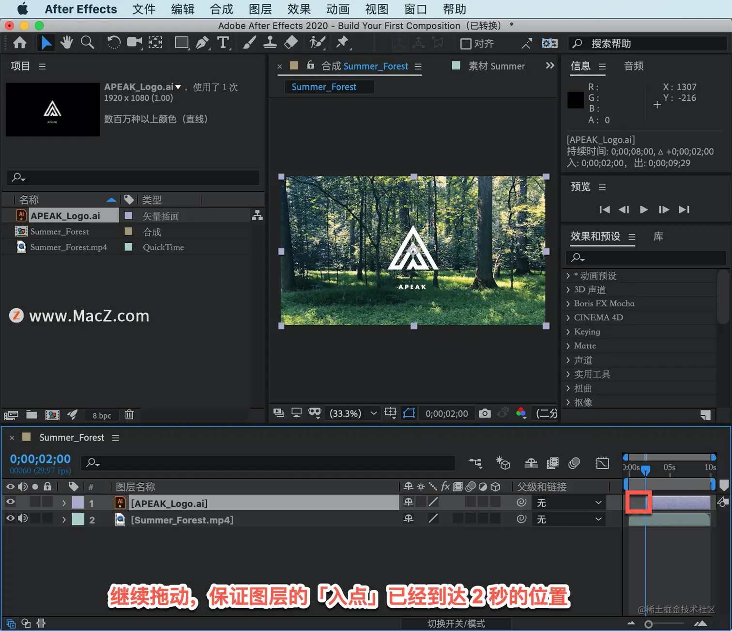The image size is (732, 631).
Task: Delete selected project item with trash icon
Action: tap(129, 414)
